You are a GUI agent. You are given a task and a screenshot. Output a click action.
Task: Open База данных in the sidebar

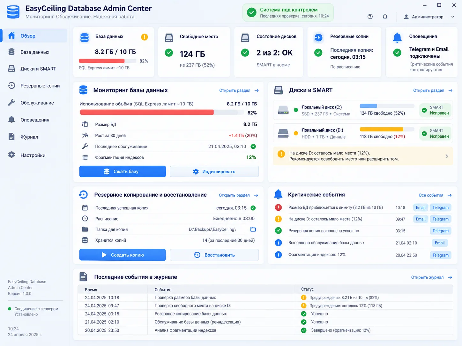(x=34, y=52)
